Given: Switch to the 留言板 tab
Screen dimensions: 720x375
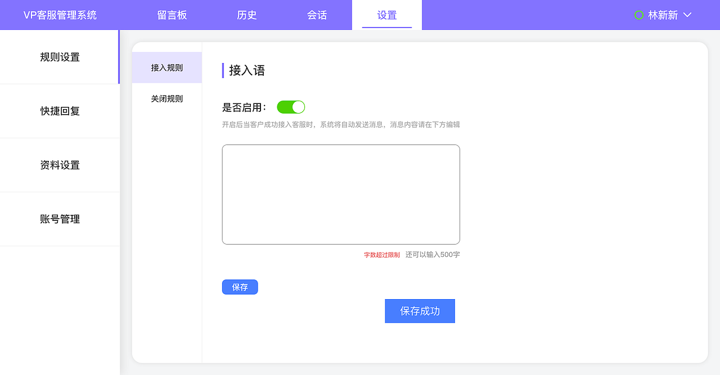Looking at the screenshot, I should tap(172, 15).
